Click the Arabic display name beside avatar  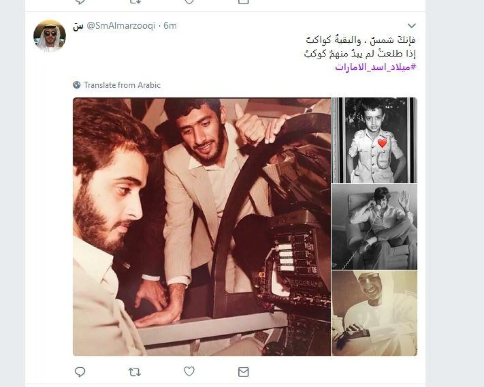point(78,26)
